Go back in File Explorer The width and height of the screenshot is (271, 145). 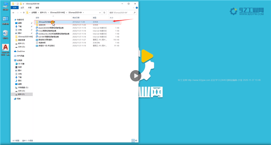13,13
